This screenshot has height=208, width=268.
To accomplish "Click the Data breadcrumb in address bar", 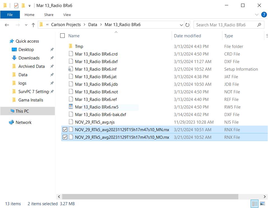I will [x=93, y=25].
